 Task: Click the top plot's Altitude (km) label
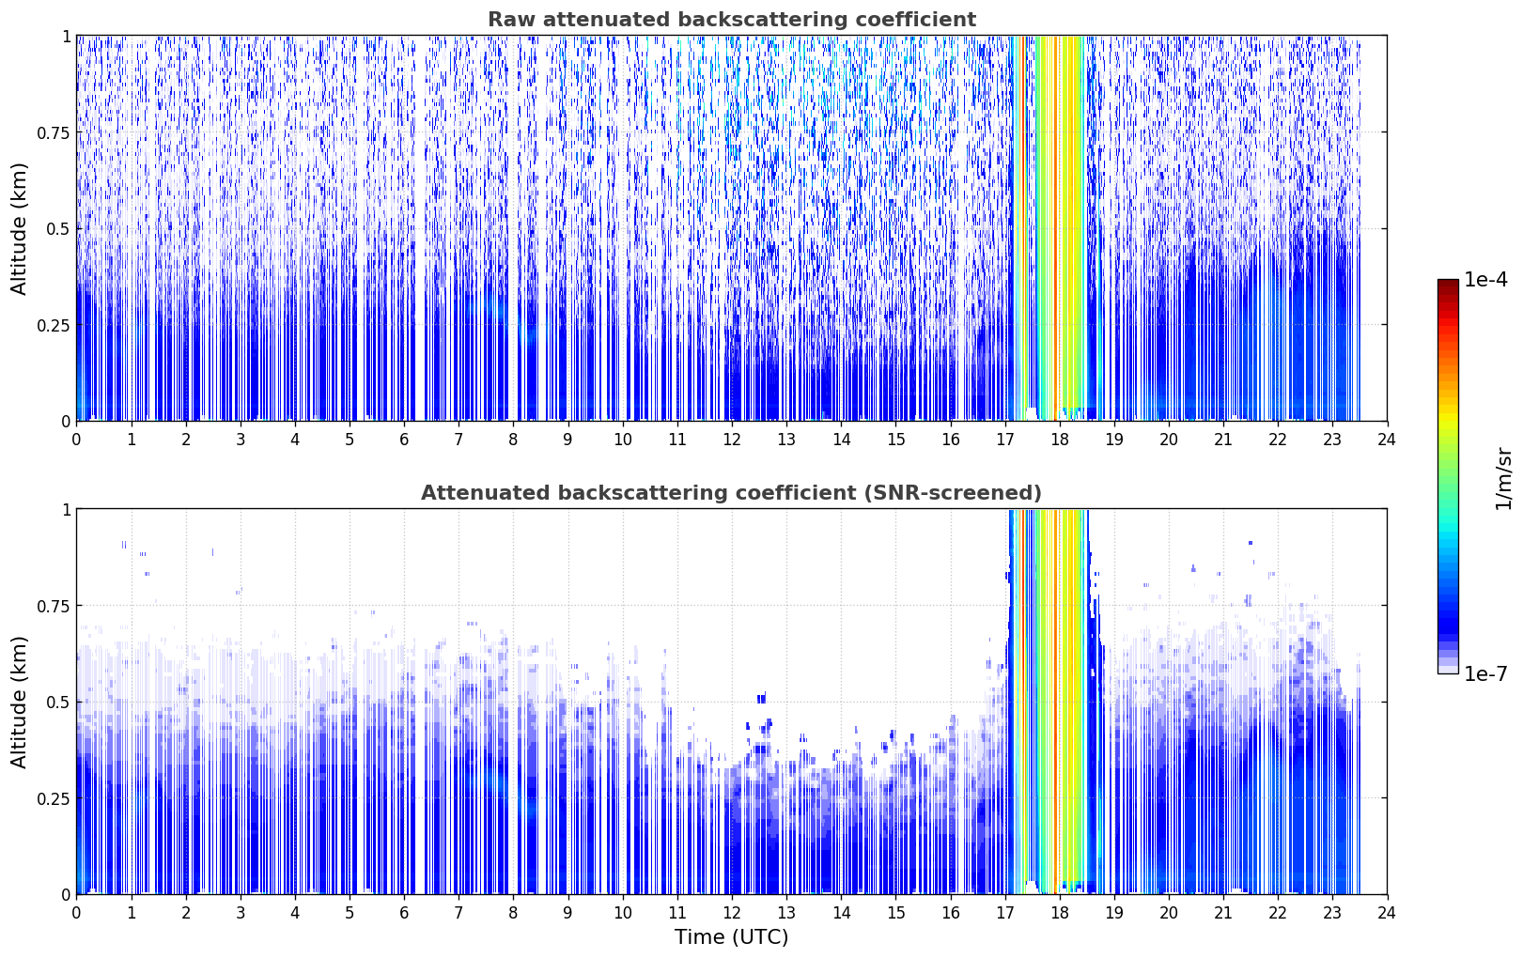coord(20,228)
